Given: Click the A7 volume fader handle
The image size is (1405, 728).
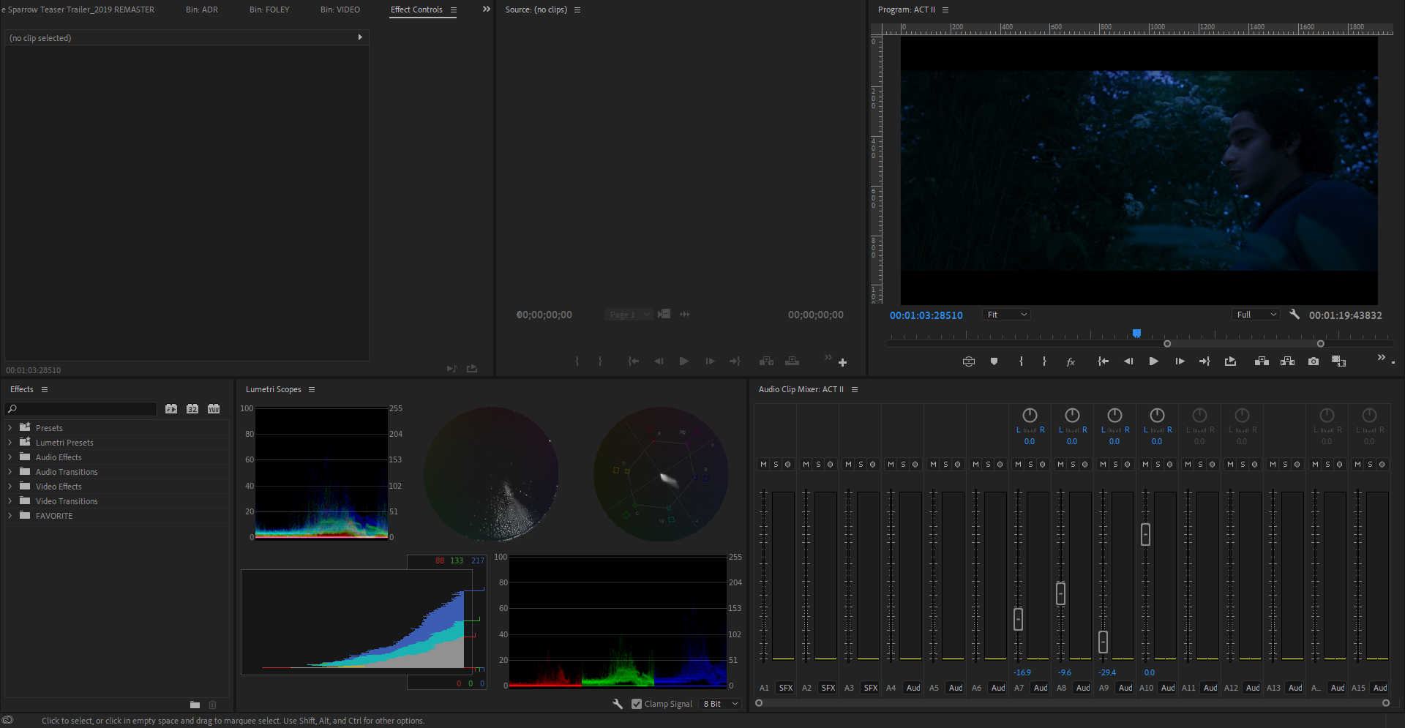Looking at the screenshot, I should pyautogui.click(x=1018, y=619).
